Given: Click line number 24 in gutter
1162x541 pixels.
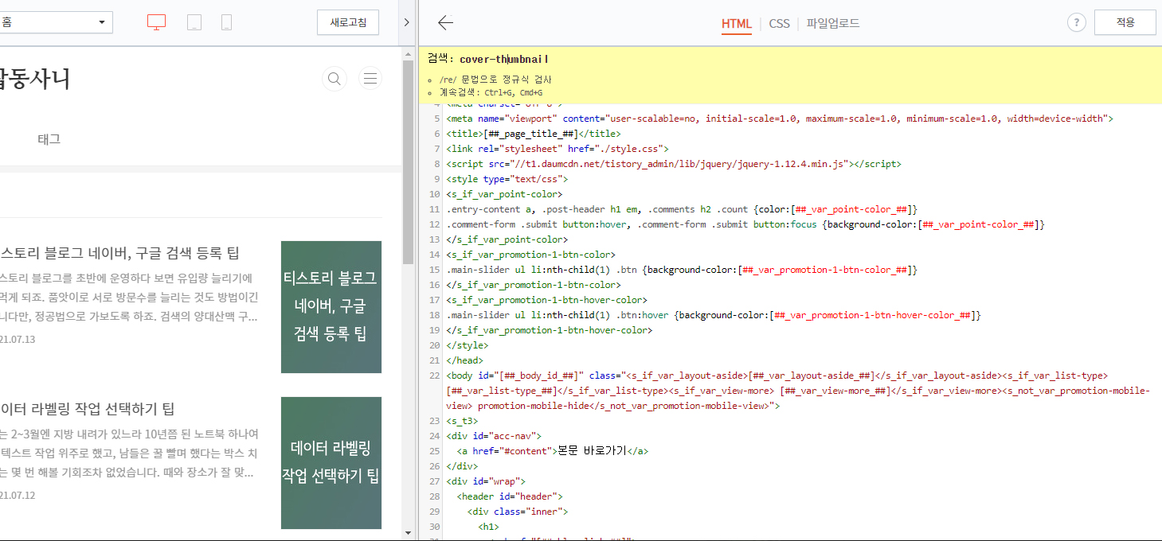Looking at the screenshot, I should 434,436.
